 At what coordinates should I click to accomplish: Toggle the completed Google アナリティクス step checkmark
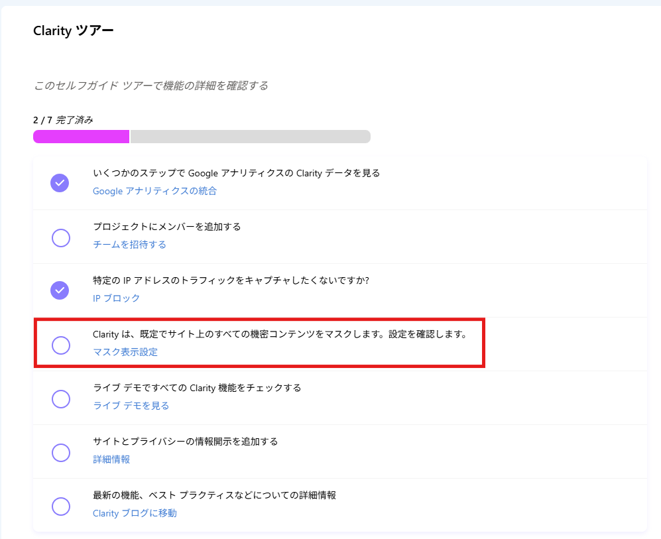[x=60, y=183]
